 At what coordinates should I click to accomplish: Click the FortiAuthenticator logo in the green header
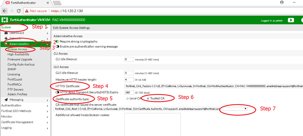coord(4,20)
